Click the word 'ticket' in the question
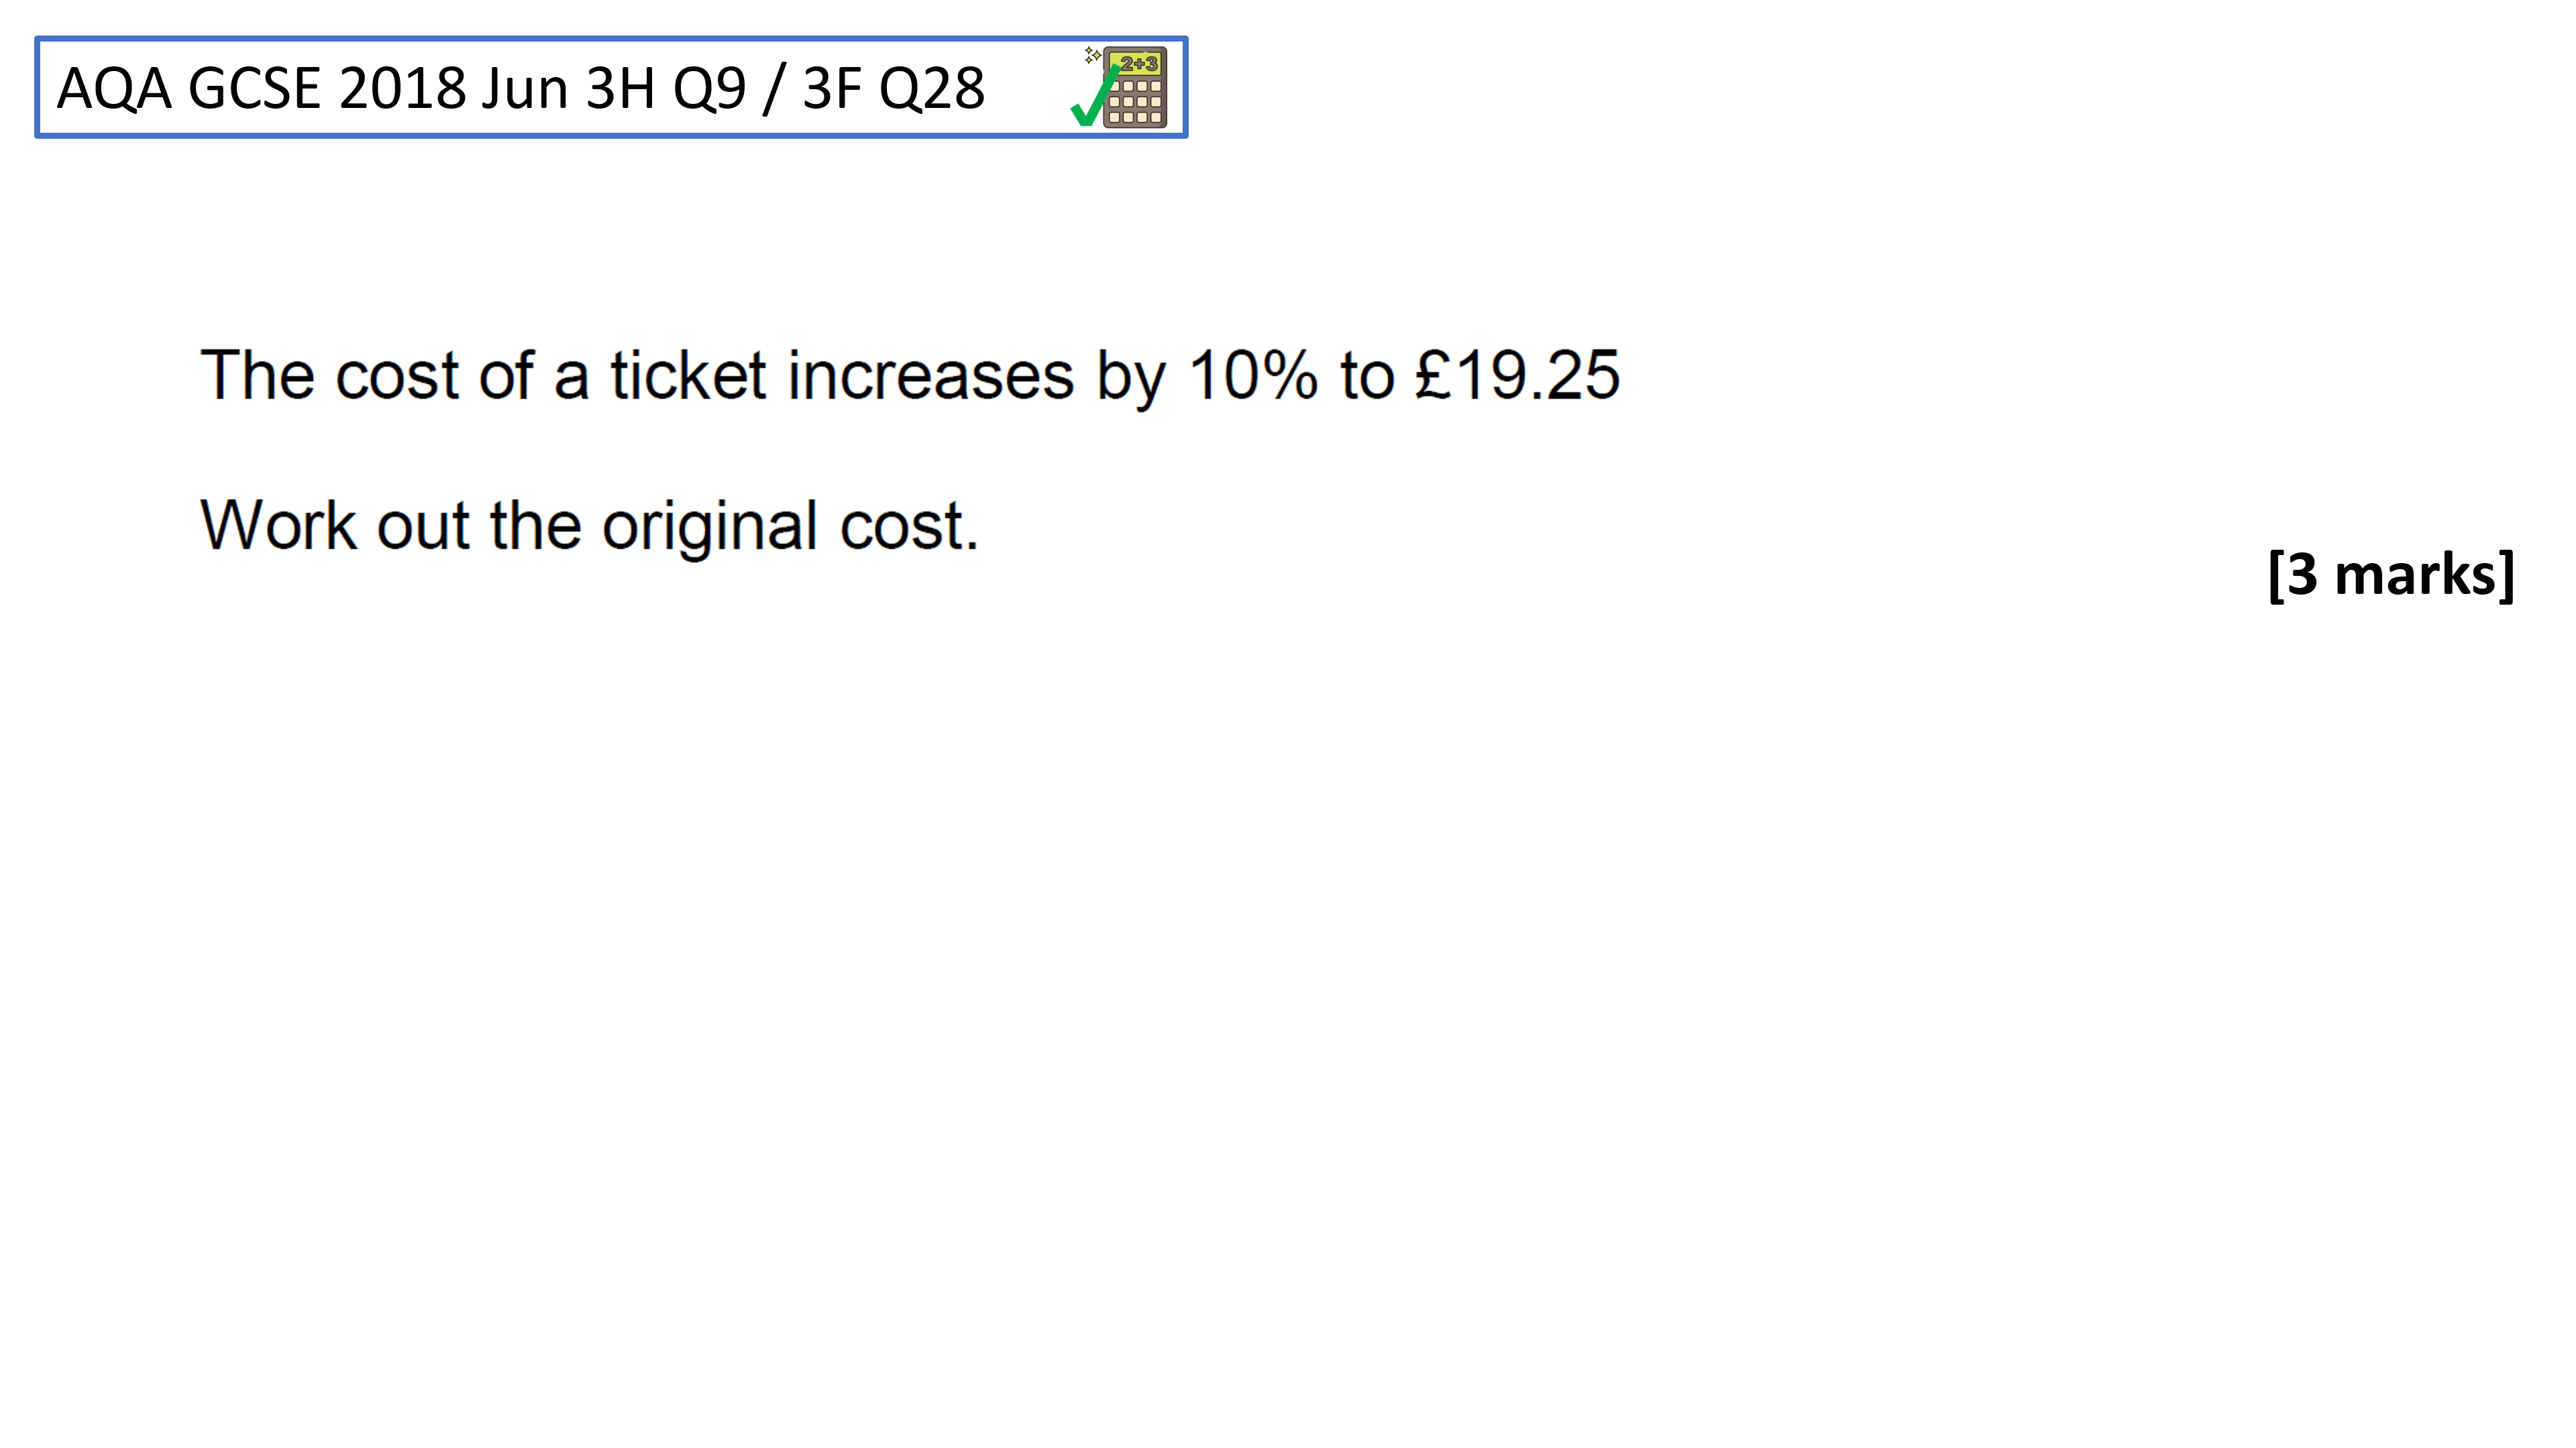This screenshot has width=2576, height=1448. coord(688,375)
